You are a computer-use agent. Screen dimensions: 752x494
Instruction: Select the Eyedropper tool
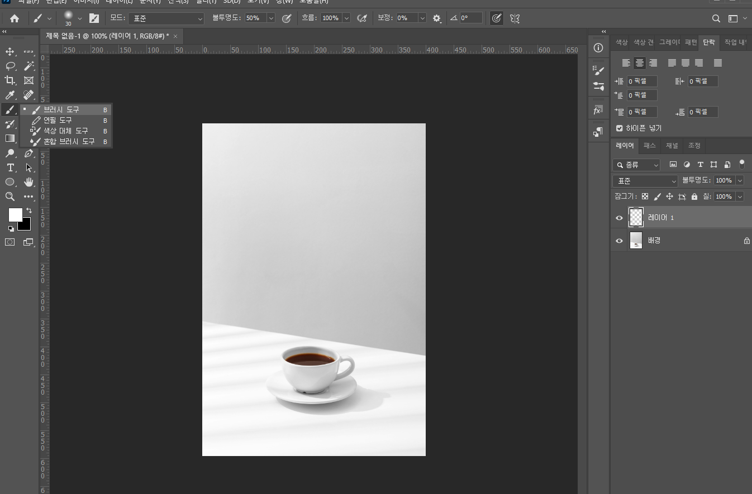[10, 95]
